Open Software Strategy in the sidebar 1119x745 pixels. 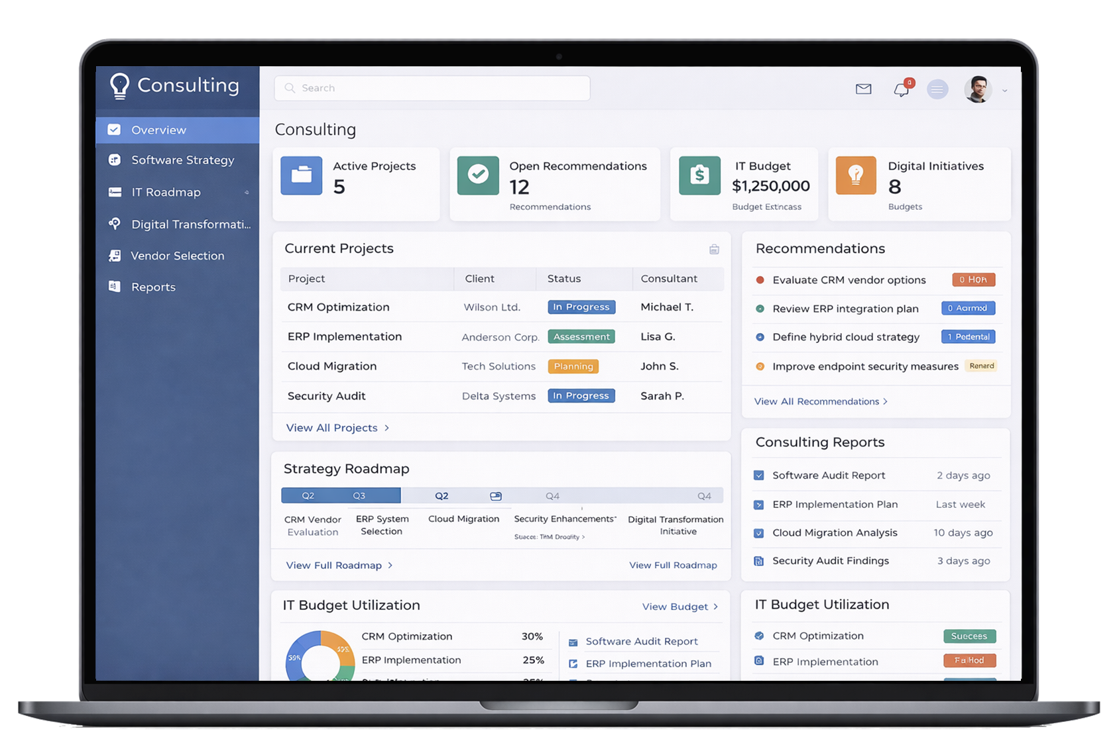coord(182,160)
